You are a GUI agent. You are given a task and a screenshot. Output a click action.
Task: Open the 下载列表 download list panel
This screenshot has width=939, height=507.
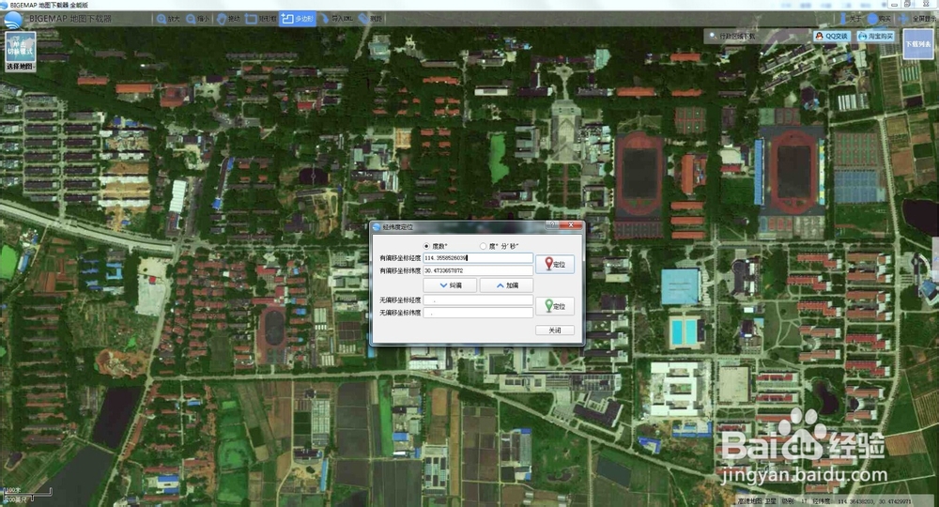918,44
